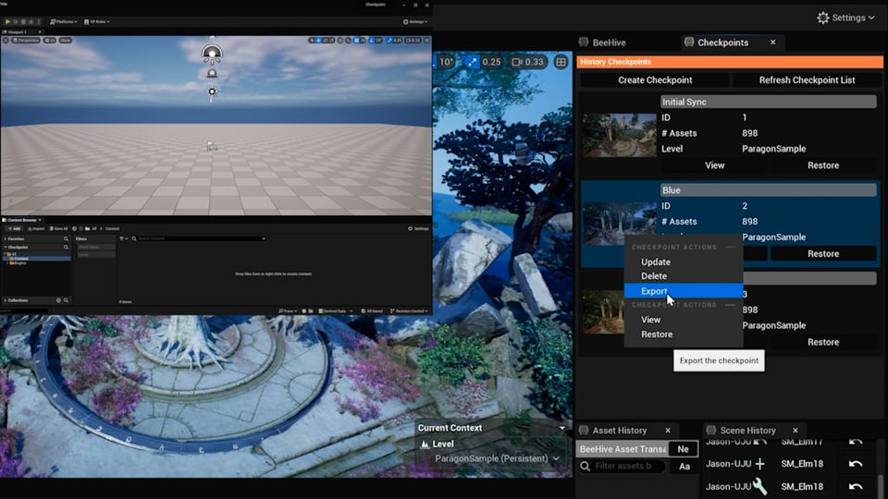Open the ParagonSample (Persistent) level dropdown
Viewport: 888px width, 499px height.
[497, 458]
